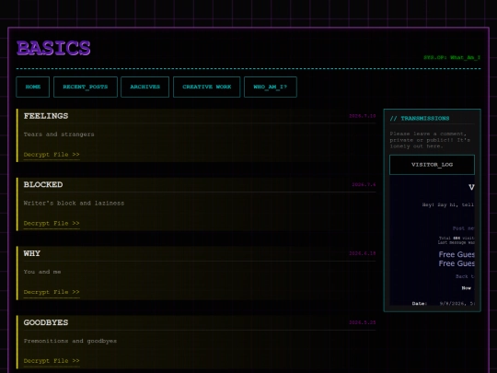This screenshot has width=497, height=373.
Task: Click the first Free Guestbook link
Action: (457, 254)
